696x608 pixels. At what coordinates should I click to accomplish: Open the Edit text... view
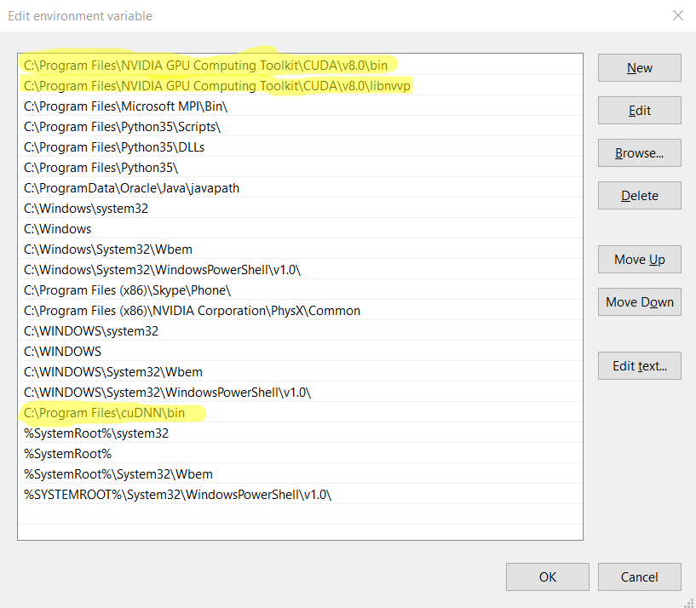tap(639, 365)
